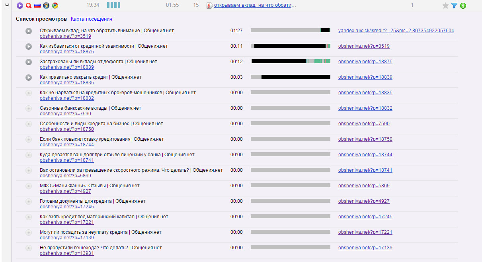
Task: Click the activity bar for 'Застрахованы ли вклады от дефолта'
Action: point(291,61)
